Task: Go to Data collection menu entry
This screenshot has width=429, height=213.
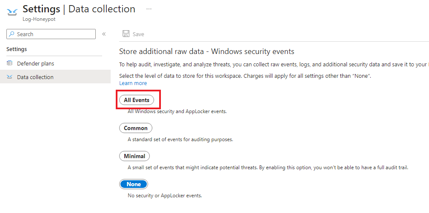Action: pyautogui.click(x=55, y=77)
